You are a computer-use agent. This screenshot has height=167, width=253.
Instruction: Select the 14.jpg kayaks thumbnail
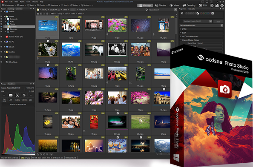click(117, 74)
